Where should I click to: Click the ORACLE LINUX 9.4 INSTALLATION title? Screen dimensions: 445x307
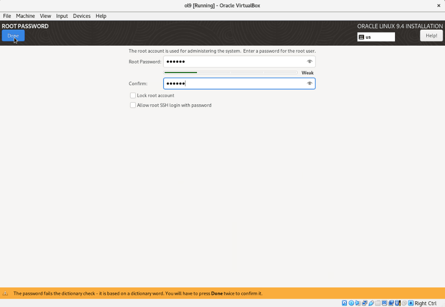[400, 26]
